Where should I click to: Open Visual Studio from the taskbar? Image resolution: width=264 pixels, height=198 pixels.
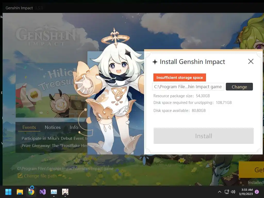pos(43,192)
